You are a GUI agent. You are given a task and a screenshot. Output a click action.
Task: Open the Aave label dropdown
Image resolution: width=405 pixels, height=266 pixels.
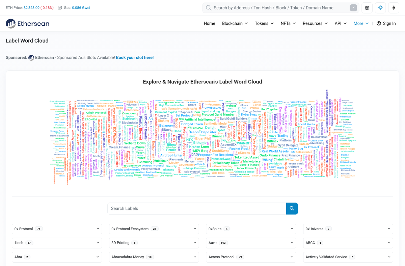pyautogui.click(x=251, y=243)
